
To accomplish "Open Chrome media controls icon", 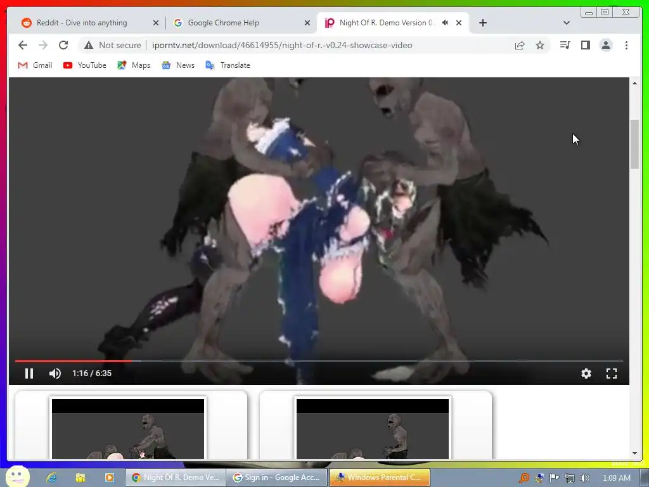I will 565,45.
